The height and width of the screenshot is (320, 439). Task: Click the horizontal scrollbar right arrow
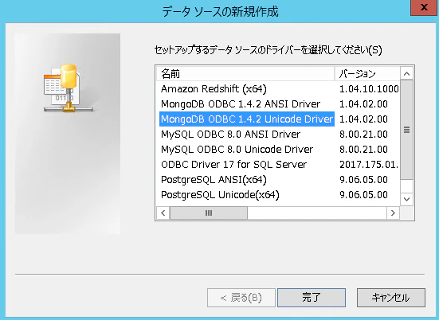click(x=393, y=213)
